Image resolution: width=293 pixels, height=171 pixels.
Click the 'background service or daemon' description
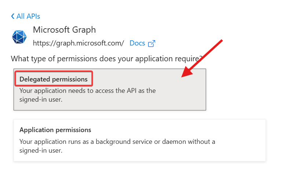[x=117, y=142]
